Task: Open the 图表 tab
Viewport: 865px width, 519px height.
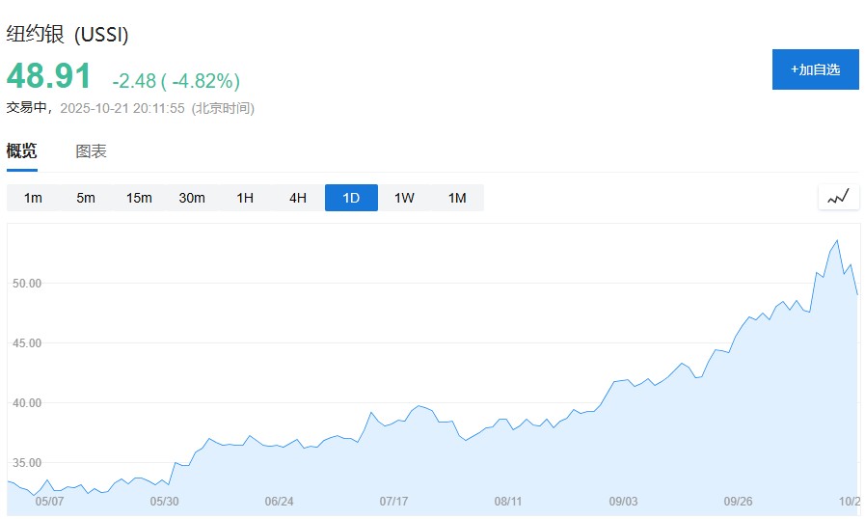Action: coord(92,151)
